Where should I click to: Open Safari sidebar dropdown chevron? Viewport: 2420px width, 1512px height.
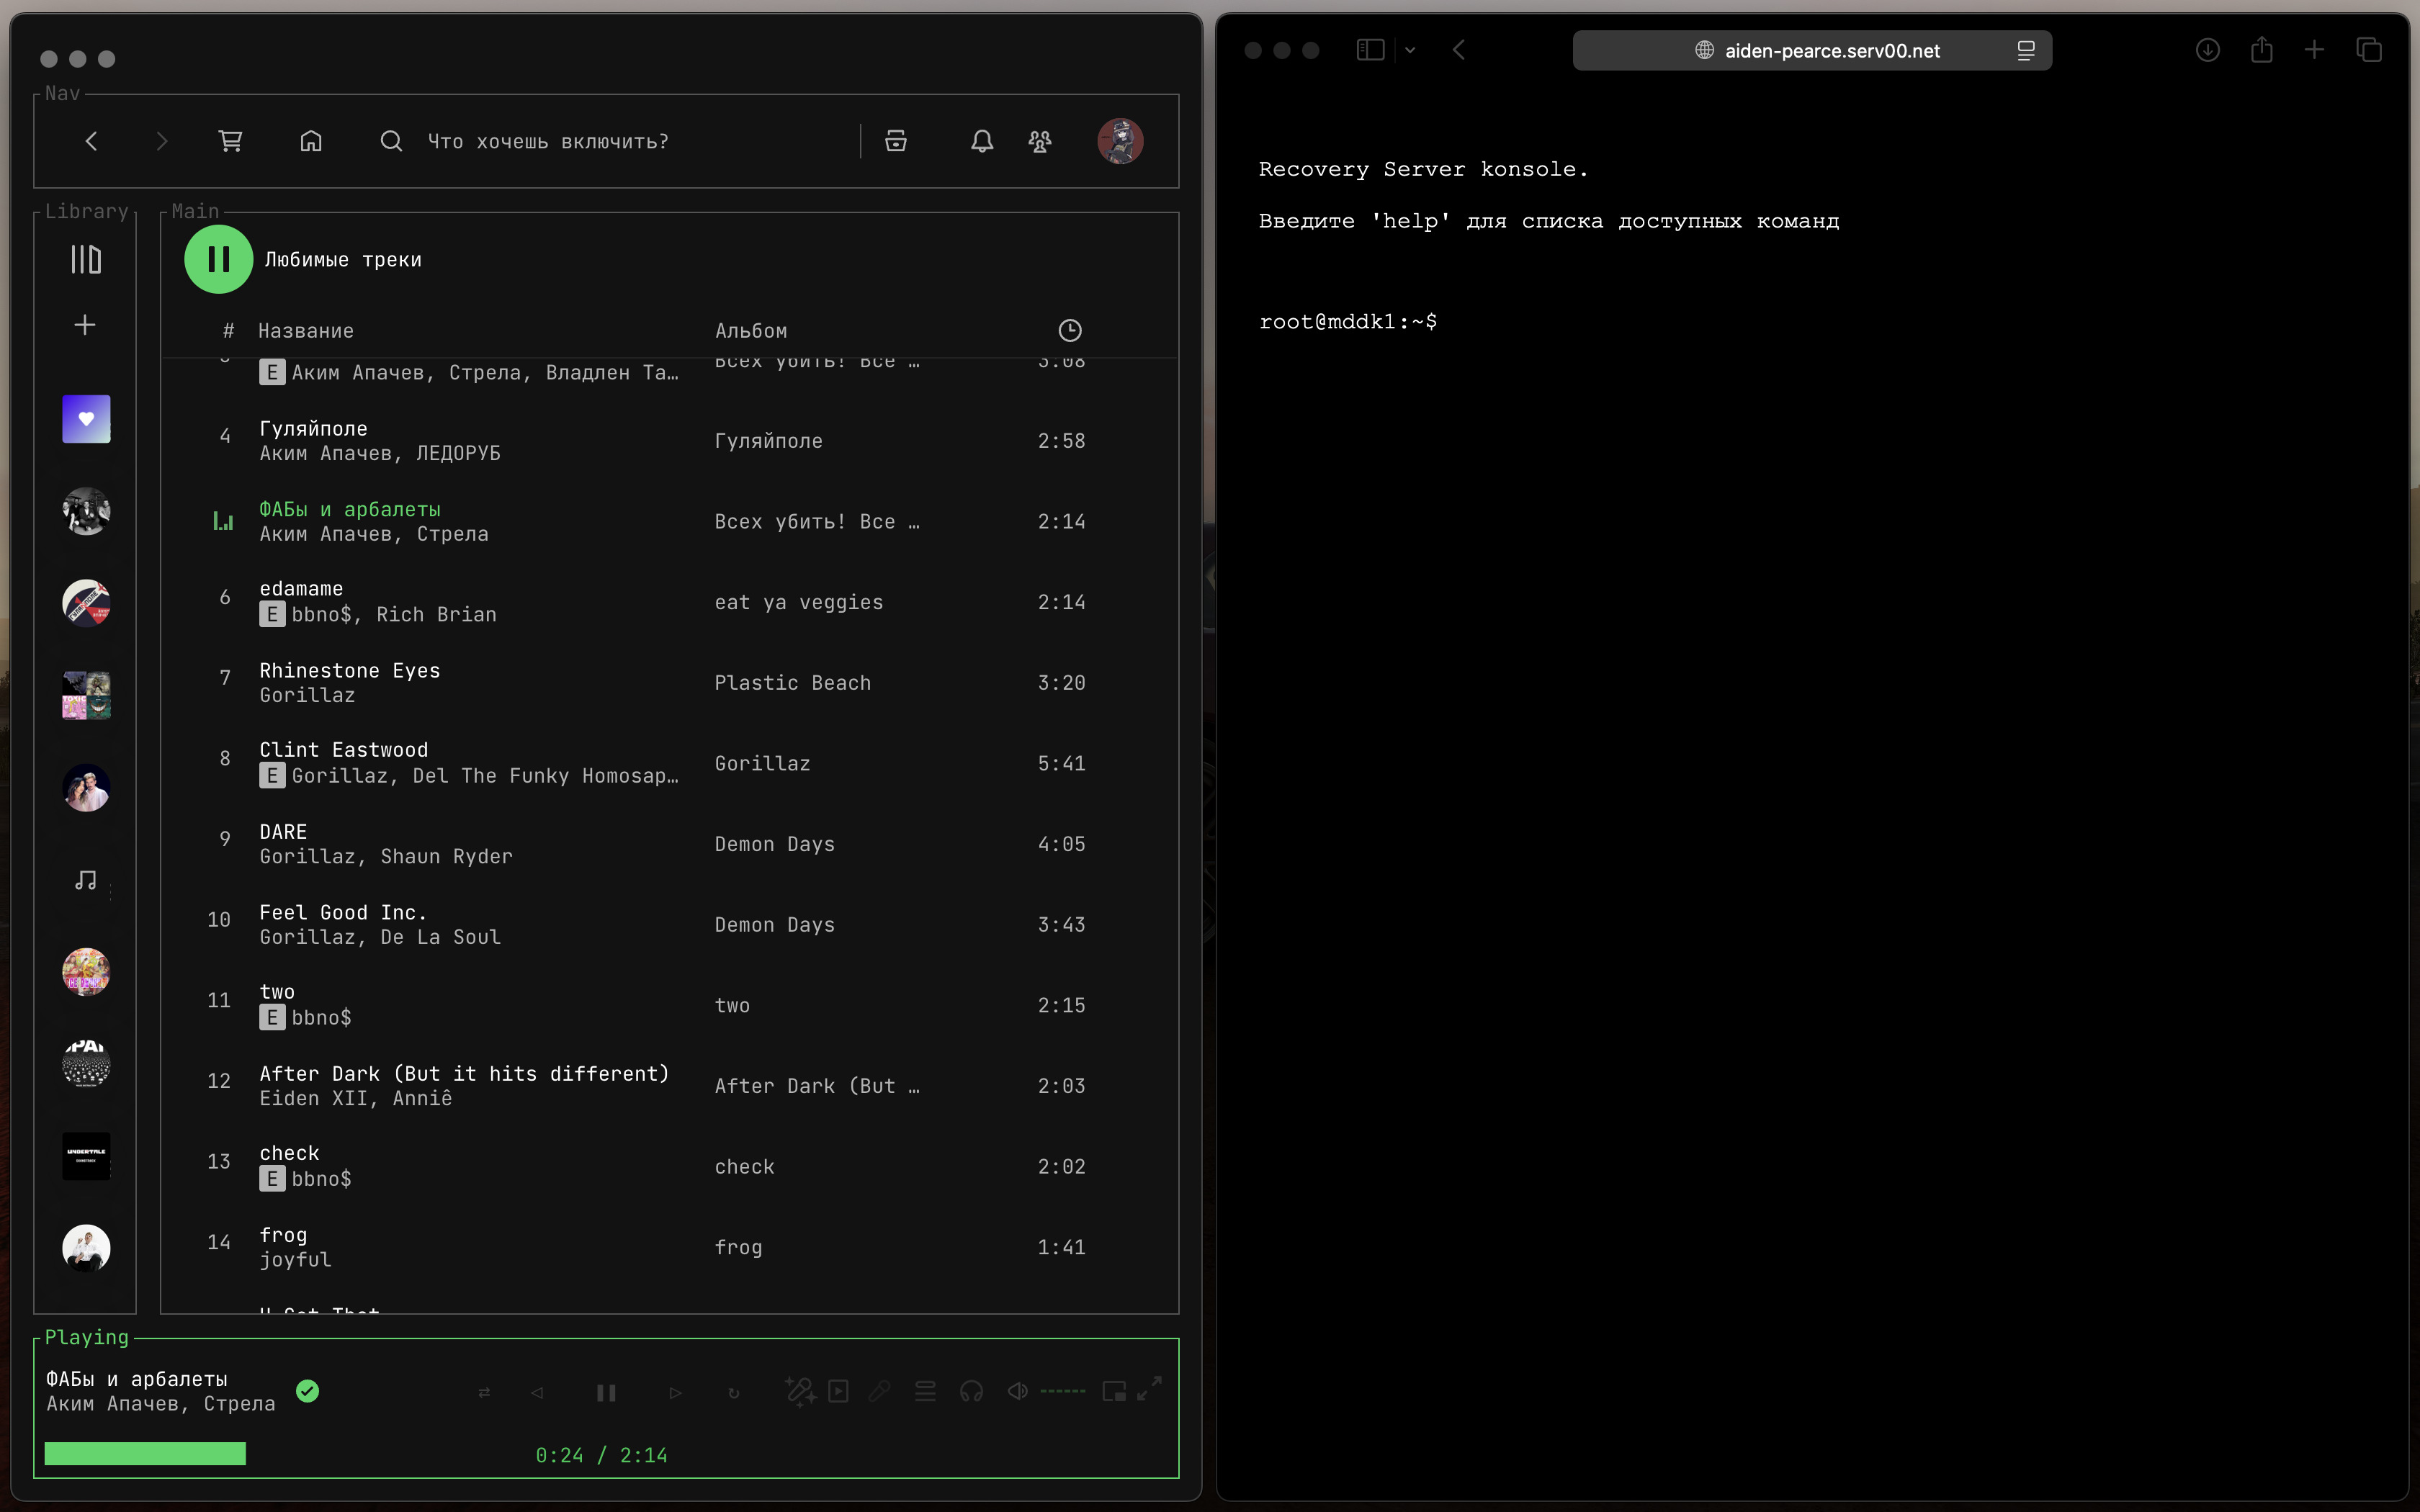[x=1410, y=50]
